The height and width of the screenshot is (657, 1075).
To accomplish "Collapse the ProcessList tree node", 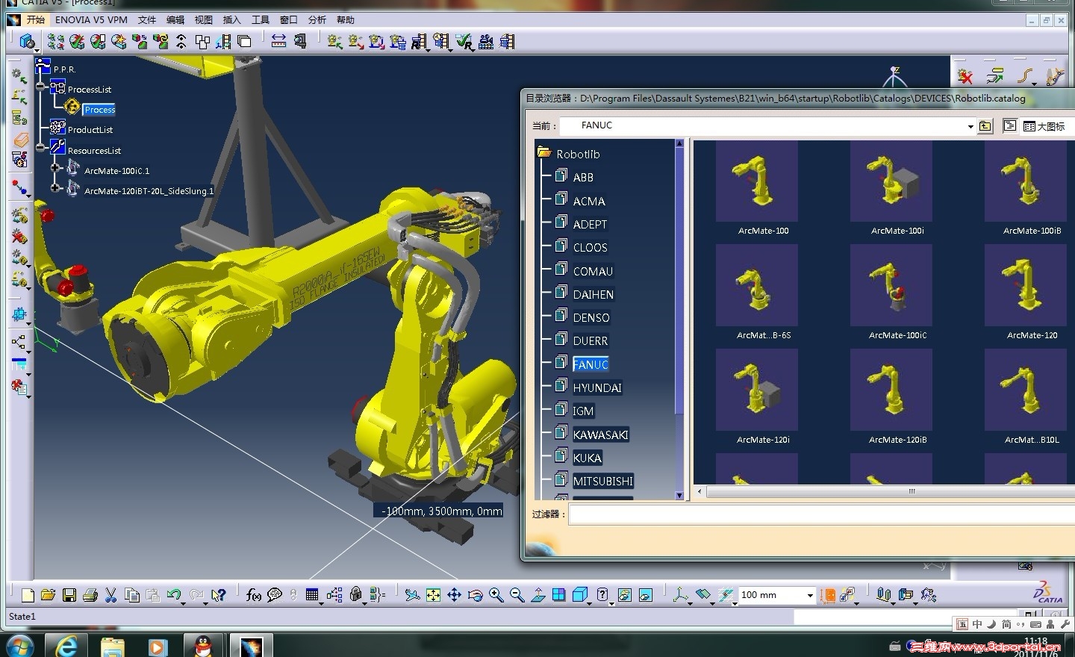I will pyautogui.click(x=41, y=87).
